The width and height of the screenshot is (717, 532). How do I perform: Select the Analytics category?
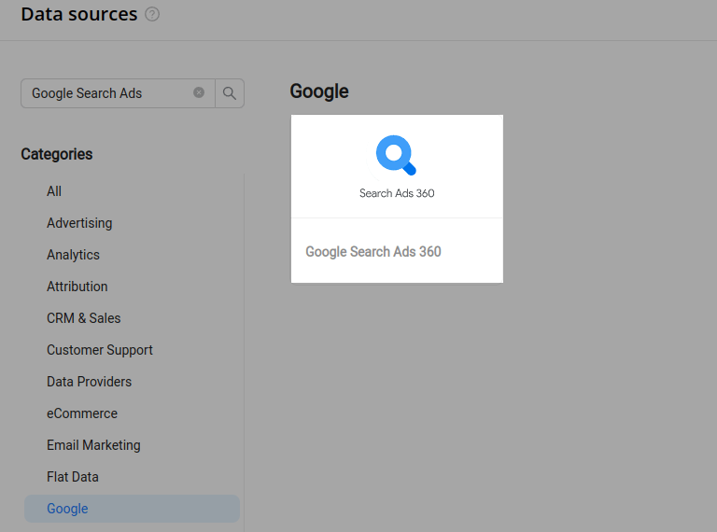point(73,255)
